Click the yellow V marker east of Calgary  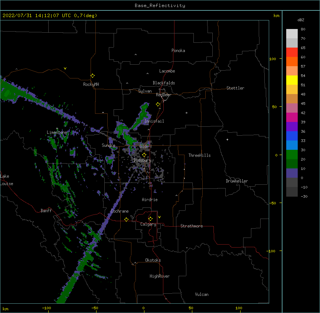(159, 217)
